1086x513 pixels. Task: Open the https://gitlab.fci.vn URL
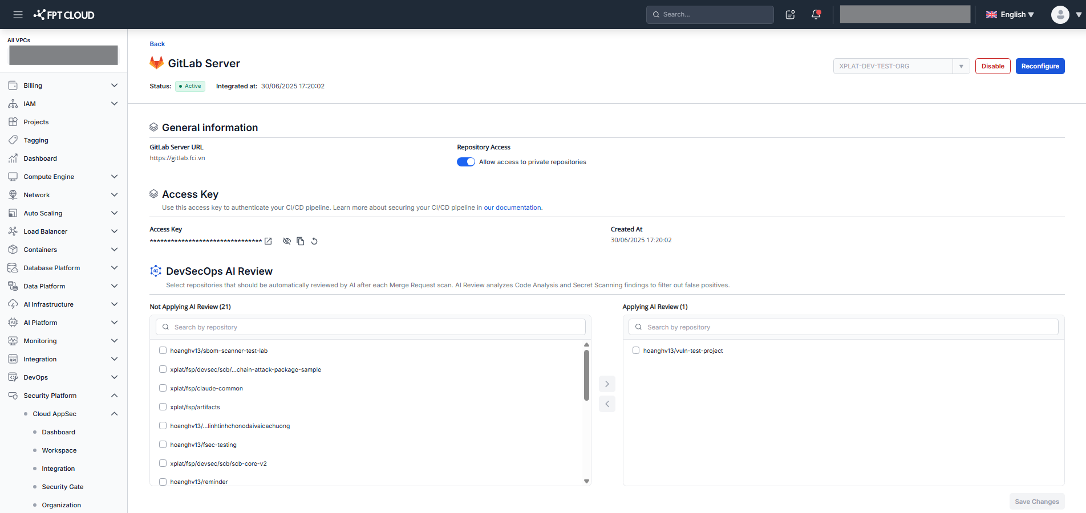coord(177,158)
